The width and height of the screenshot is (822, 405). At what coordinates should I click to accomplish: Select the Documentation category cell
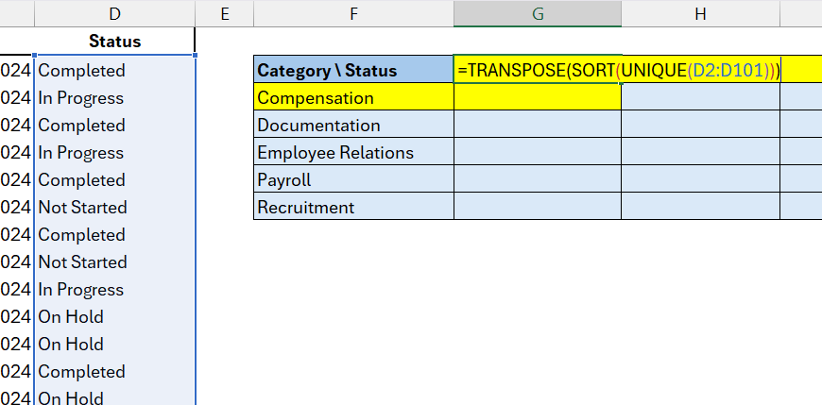point(354,125)
